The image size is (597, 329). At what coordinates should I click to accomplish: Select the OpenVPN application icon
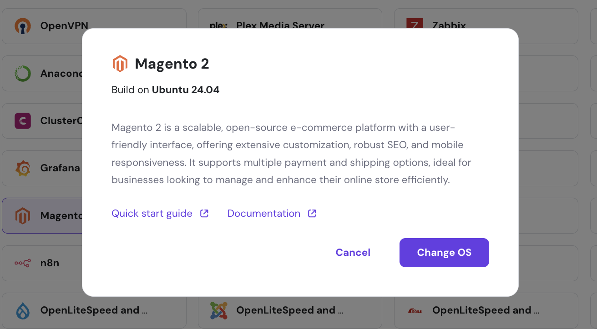click(23, 25)
